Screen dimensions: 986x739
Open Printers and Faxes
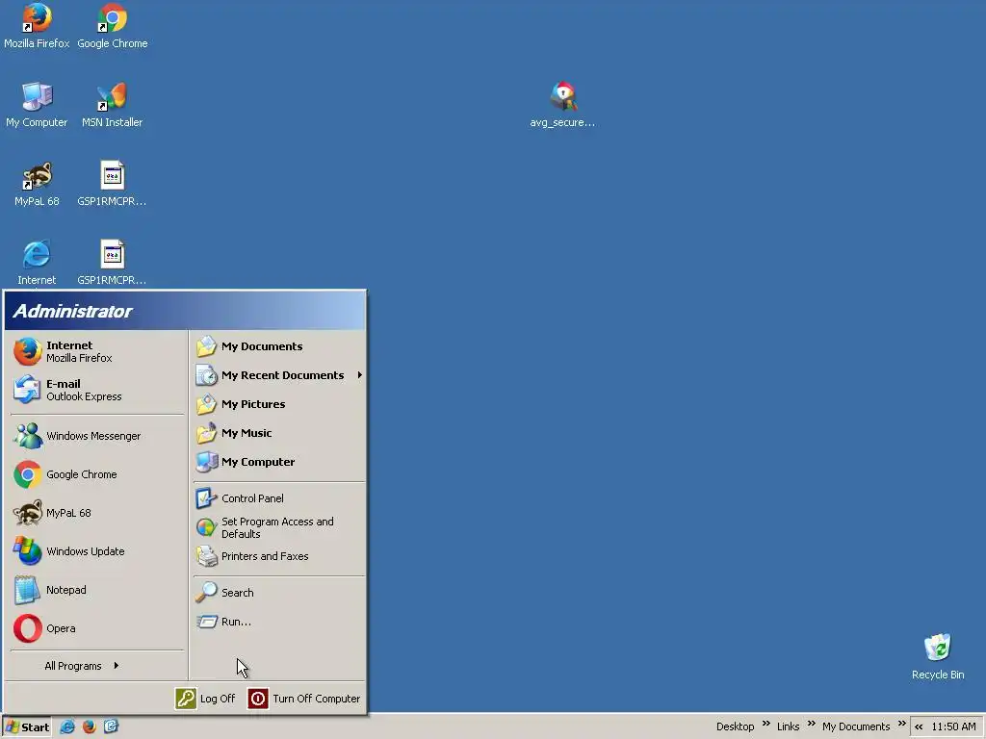278,556
